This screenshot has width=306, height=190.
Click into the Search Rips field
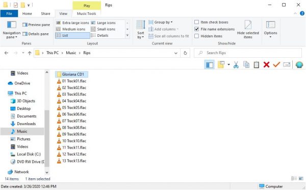click(248, 53)
